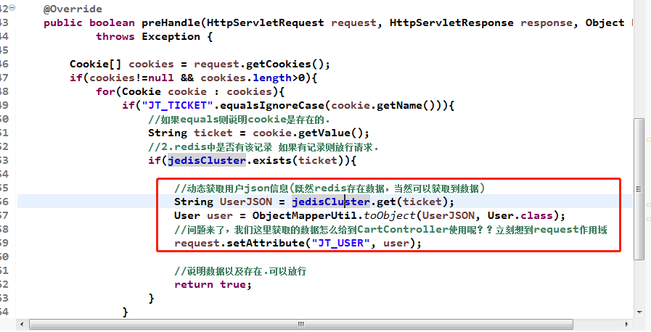Click the "JT_TICKET" string literal
651x332 pixels.
[x=177, y=105]
